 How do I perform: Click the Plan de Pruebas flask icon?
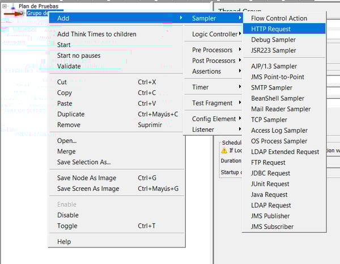point(13,6)
